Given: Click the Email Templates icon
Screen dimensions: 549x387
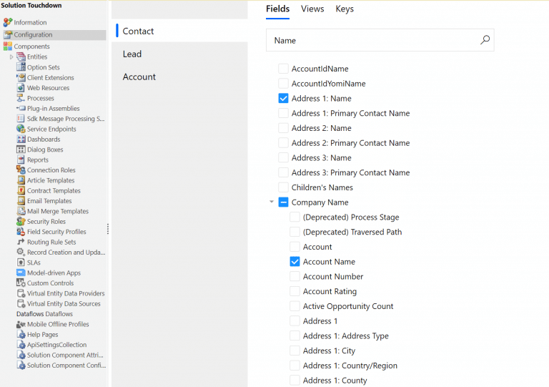Looking at the screenshot, I should [21, 201].
